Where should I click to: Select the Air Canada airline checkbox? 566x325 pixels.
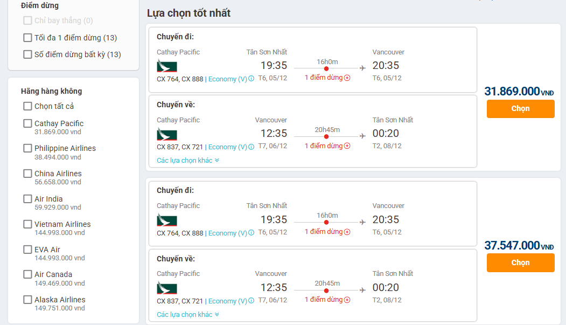(27, 274)
